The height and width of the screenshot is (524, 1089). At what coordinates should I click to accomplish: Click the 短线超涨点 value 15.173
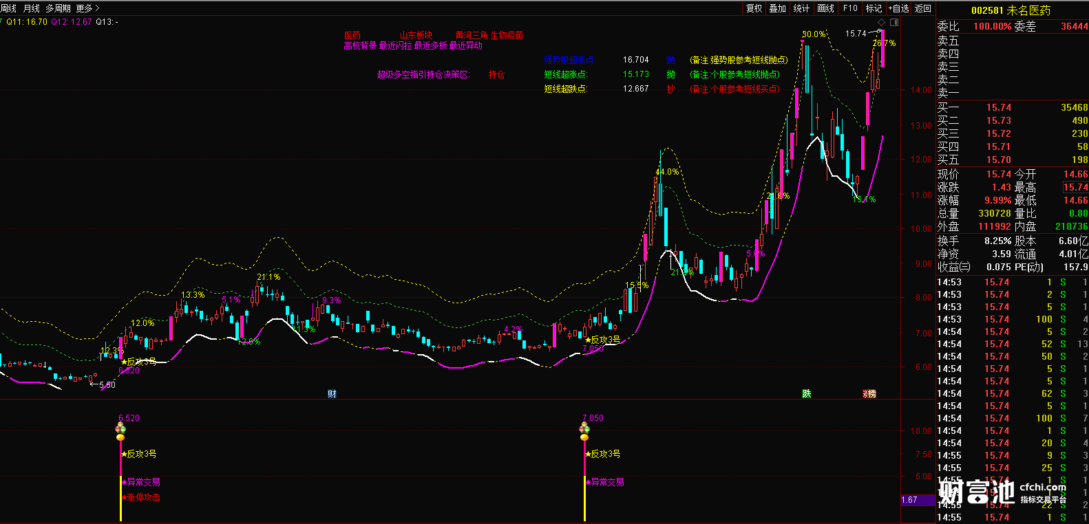(636, 75)
